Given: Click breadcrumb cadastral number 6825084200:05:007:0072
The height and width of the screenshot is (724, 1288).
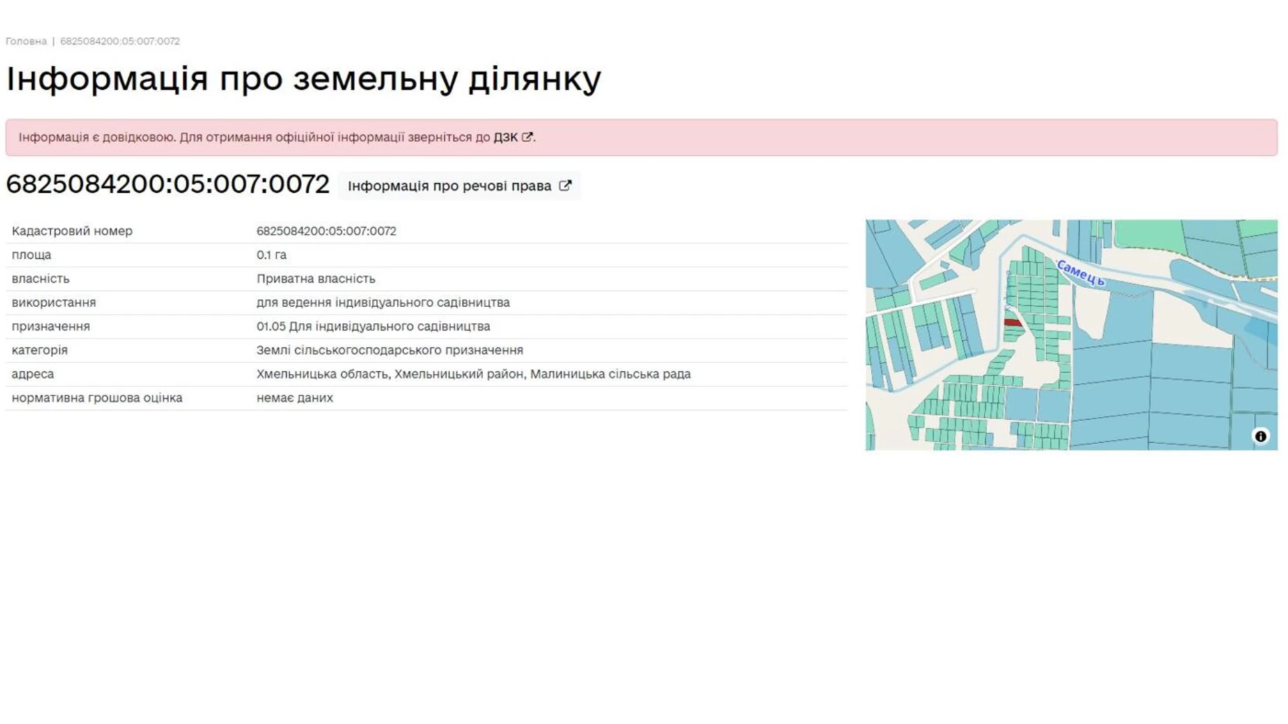Looking at the screenshot, I should pos(120,41).
